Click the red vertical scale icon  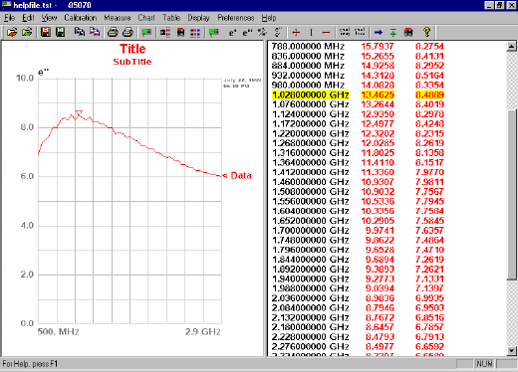(311, 32)
